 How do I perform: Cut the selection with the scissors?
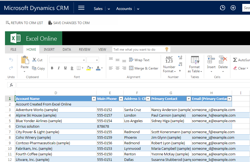37,60
